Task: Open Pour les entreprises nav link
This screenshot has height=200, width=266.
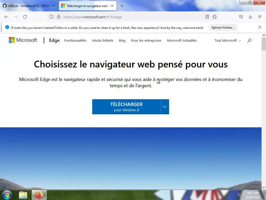Action: [146, 40]
